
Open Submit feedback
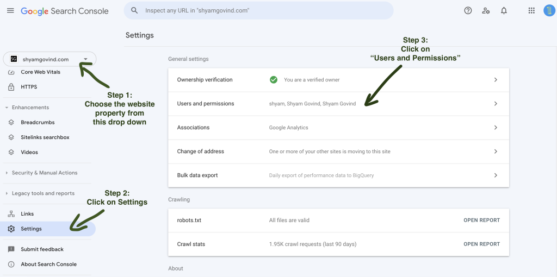[42, 249]
